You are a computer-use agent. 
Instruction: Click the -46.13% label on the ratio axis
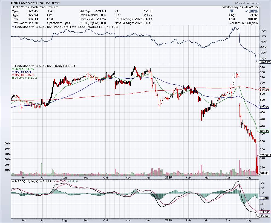tap(265, 62)
